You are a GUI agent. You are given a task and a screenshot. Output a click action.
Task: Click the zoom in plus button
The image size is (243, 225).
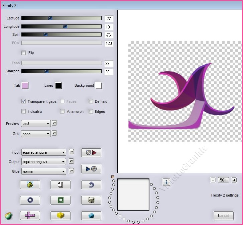pyautogui.click(x=234, y=180)
